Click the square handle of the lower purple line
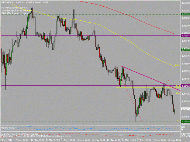The width and height of the screenshot is (190, 142). click(x=1, y=86)
